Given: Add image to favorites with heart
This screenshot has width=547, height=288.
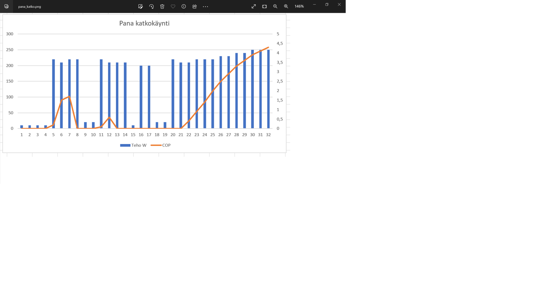Looking at the screenshot, I should (173, 7).
